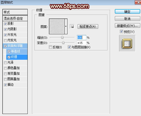Screen dimensions: 141x116
Task: Click 新建样式(W)... button
Action: 127,25
